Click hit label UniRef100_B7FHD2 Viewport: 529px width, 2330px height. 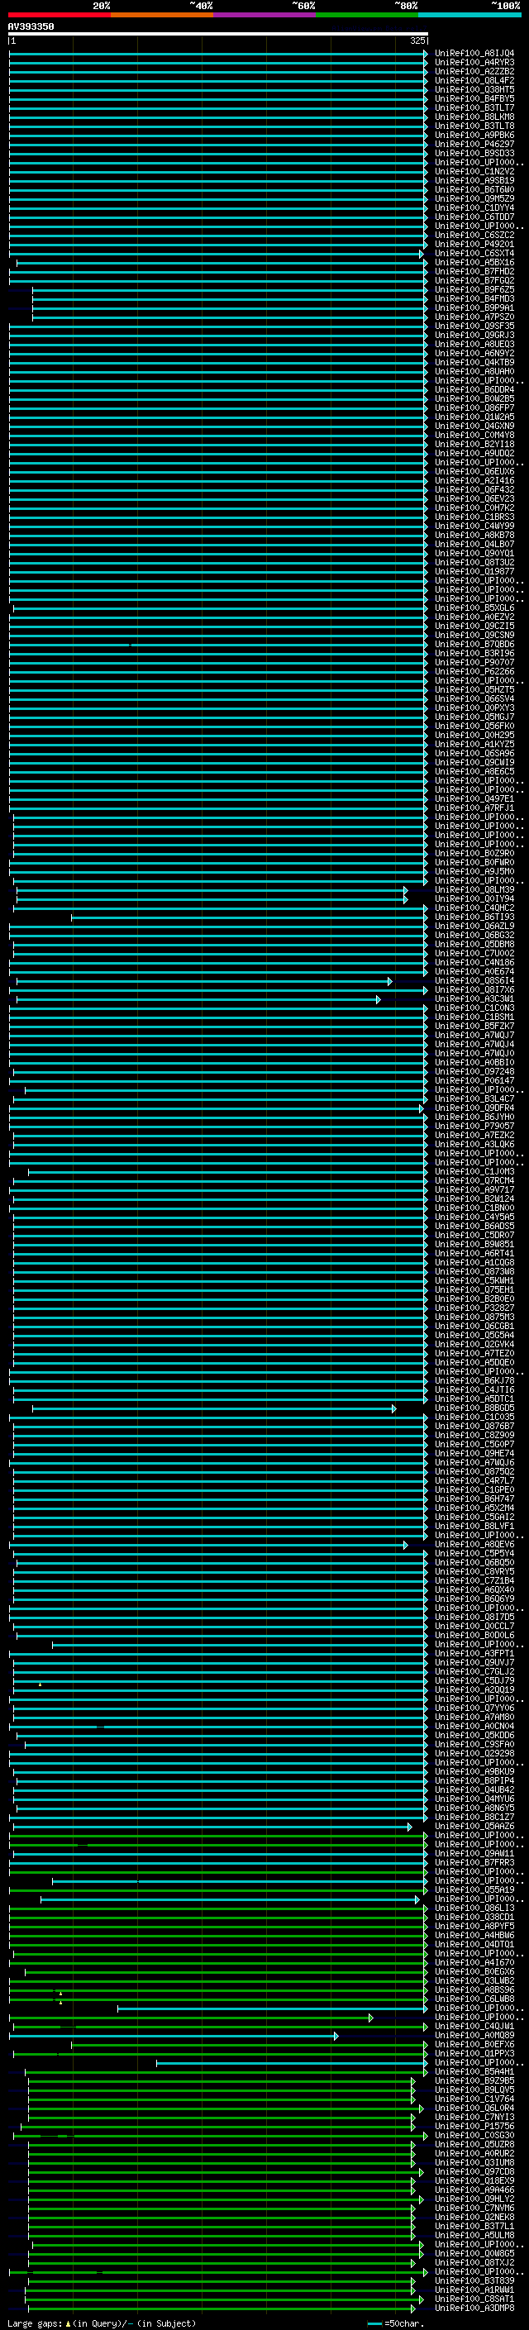(x=474, y=271)
